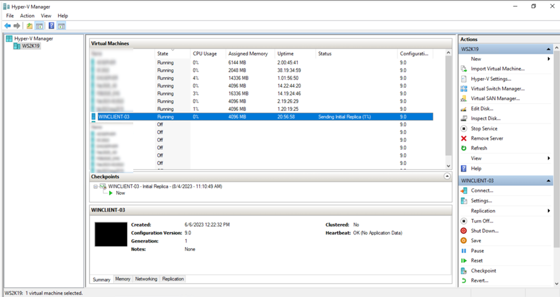The height and width of the screenshot is (297, 560).
Task: Expand the View submenu arrow in Actions
Action: coord(549,158)
